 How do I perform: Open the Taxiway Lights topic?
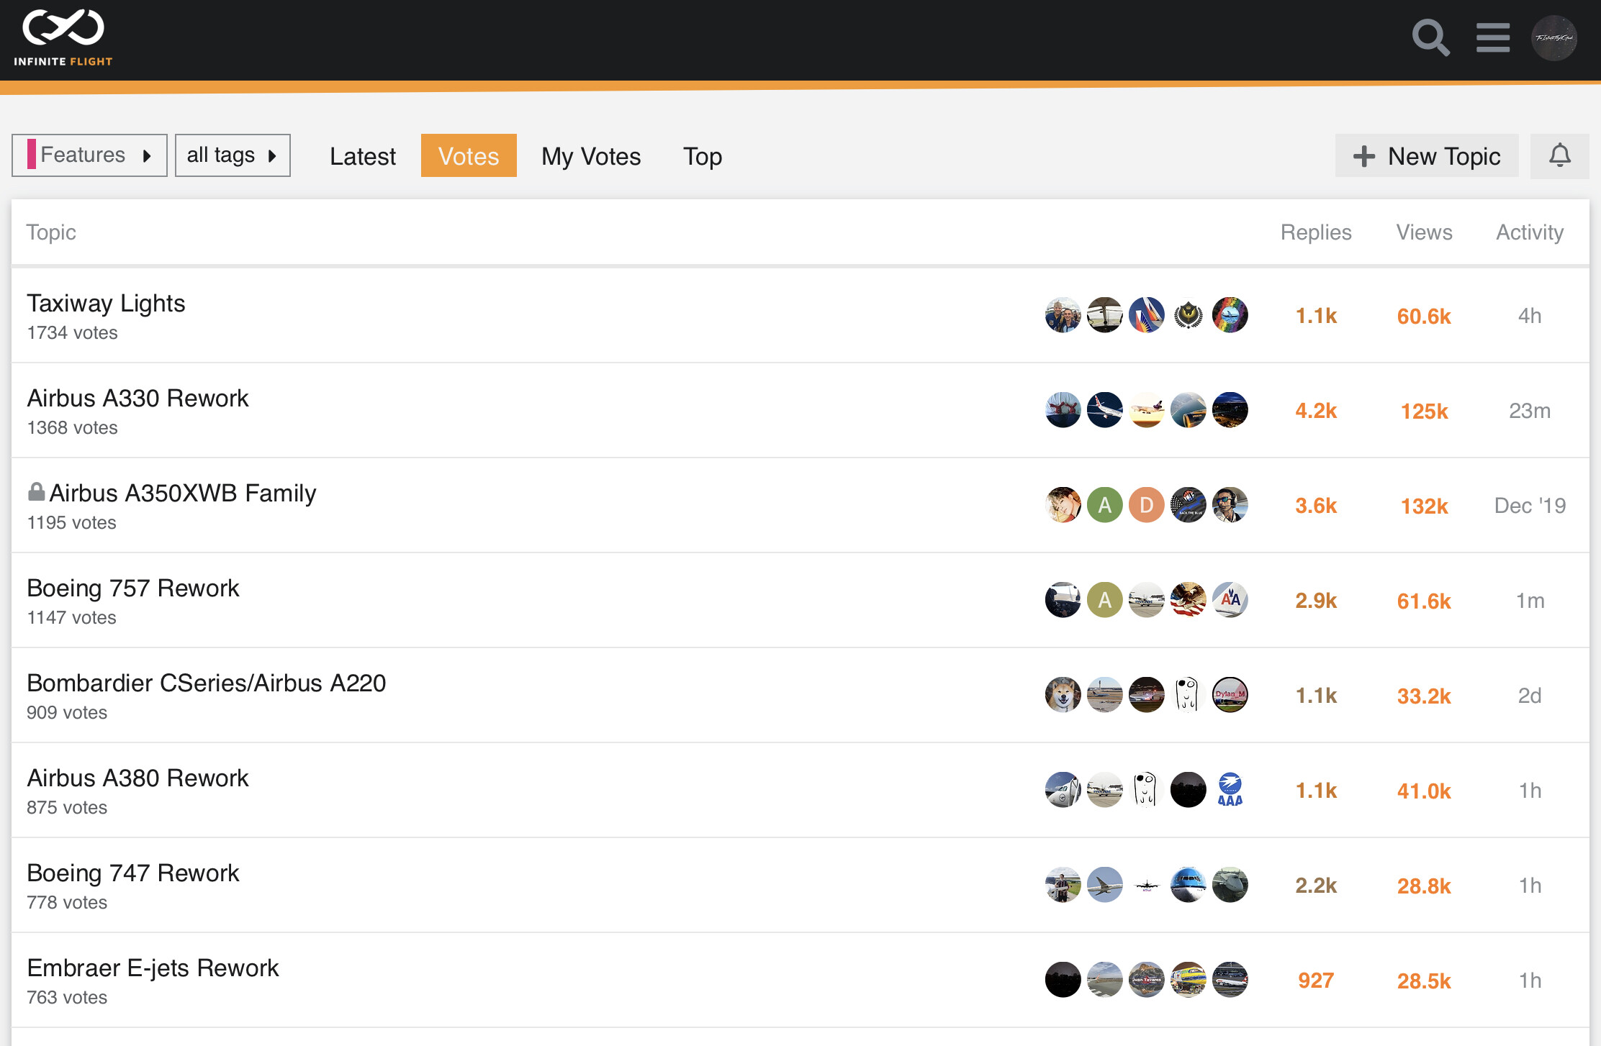click(x=106, y=304)
